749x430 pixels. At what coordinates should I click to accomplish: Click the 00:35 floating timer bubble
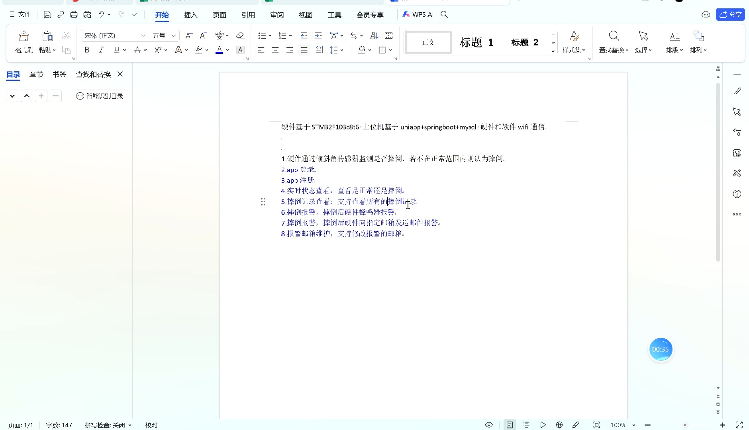point(661,349)
